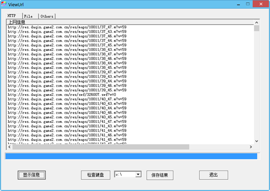The height and width of the screenshot is (191, 270).
Task: Click the horizontal scrollbar right arrow
Action: [251, 147]
